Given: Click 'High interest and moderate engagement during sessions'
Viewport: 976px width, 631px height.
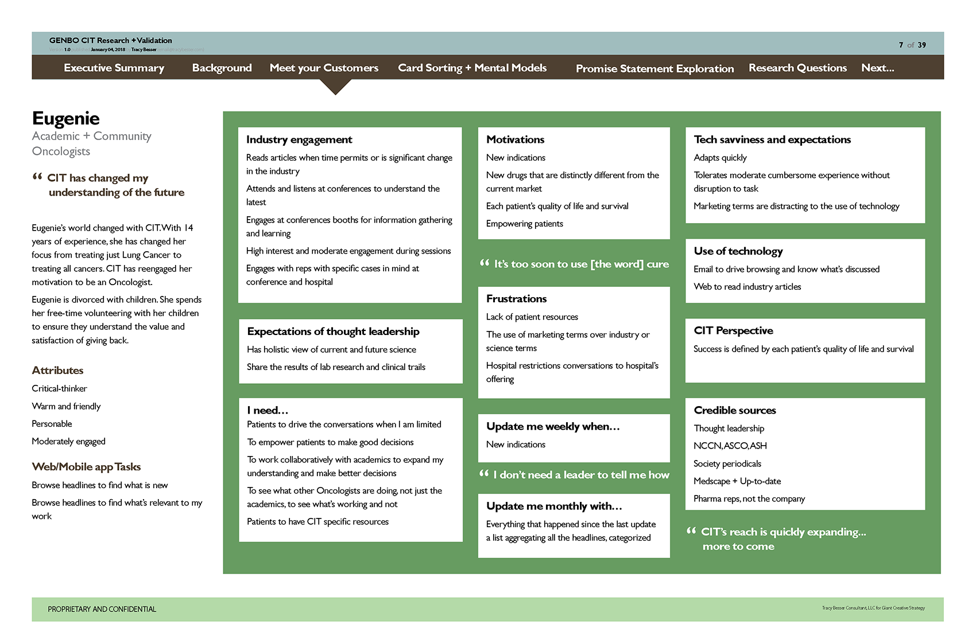Looking at the screenshot, I should [x=348, y=251].
